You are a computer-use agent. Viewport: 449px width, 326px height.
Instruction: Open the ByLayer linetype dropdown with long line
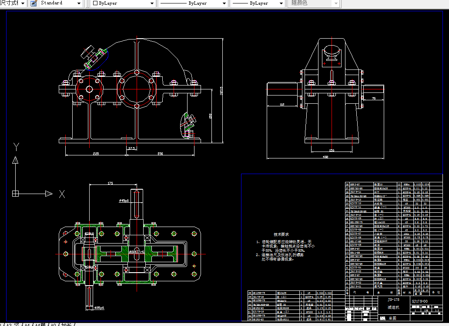click(224, 3)
